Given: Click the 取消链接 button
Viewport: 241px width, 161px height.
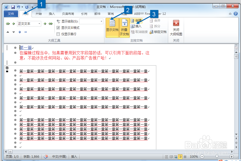Looking at the screenshot, I should [139, 32].
